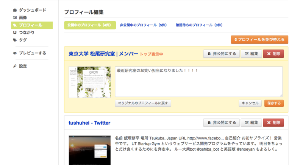
Task: Switch to 非公開中のプロフィール（5件） tab
Action: [x=143, y=25]
